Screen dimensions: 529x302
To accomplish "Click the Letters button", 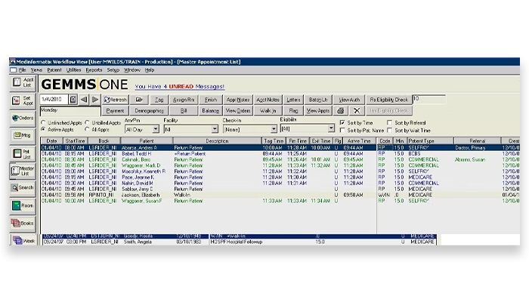I will [x=293, y=100].
